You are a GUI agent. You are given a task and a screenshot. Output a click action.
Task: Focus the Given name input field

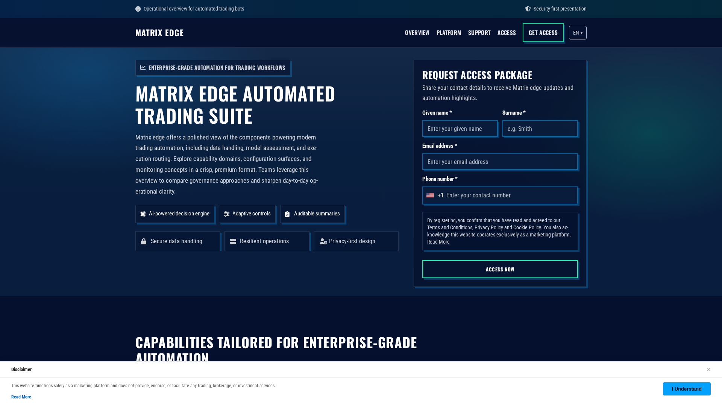point(460,129)
